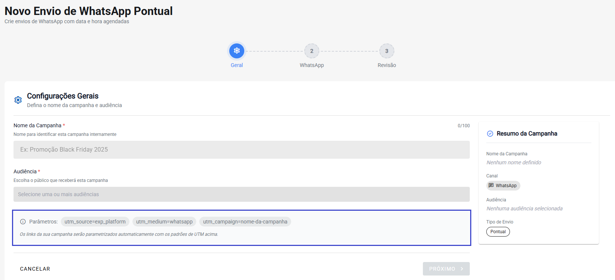
Task: Click the arrow icon on Próximo button
Action: tap(462, 269)
